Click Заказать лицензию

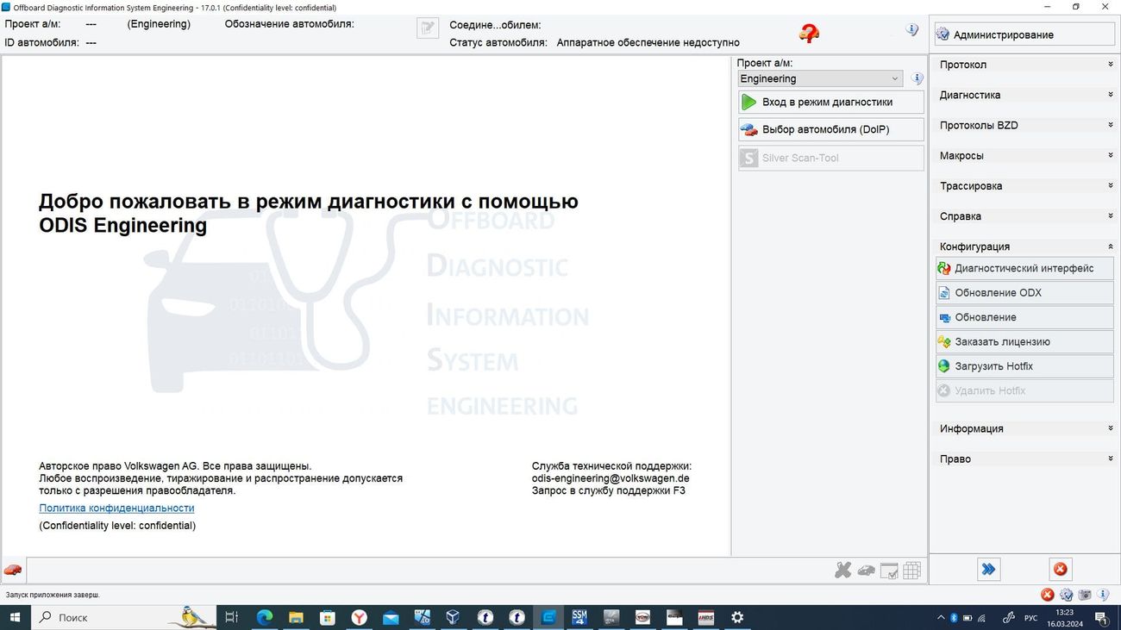click(x=1024, y=342)
